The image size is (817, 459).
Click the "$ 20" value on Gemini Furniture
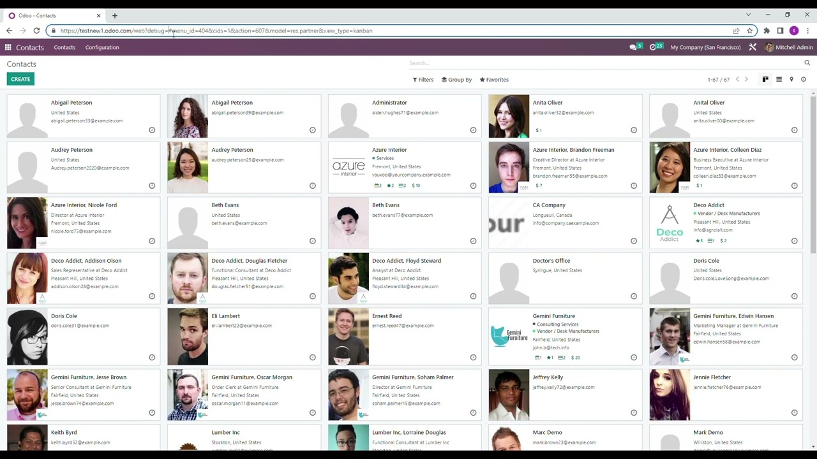(576, 358)
